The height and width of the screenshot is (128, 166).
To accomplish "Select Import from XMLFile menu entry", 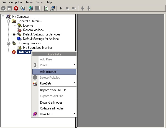I will point(54,90).
